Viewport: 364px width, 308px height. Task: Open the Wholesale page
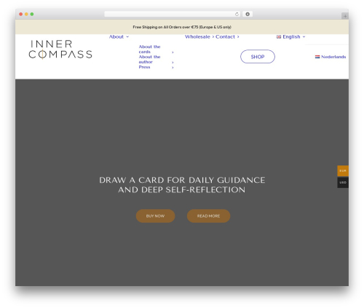(197, 36)
